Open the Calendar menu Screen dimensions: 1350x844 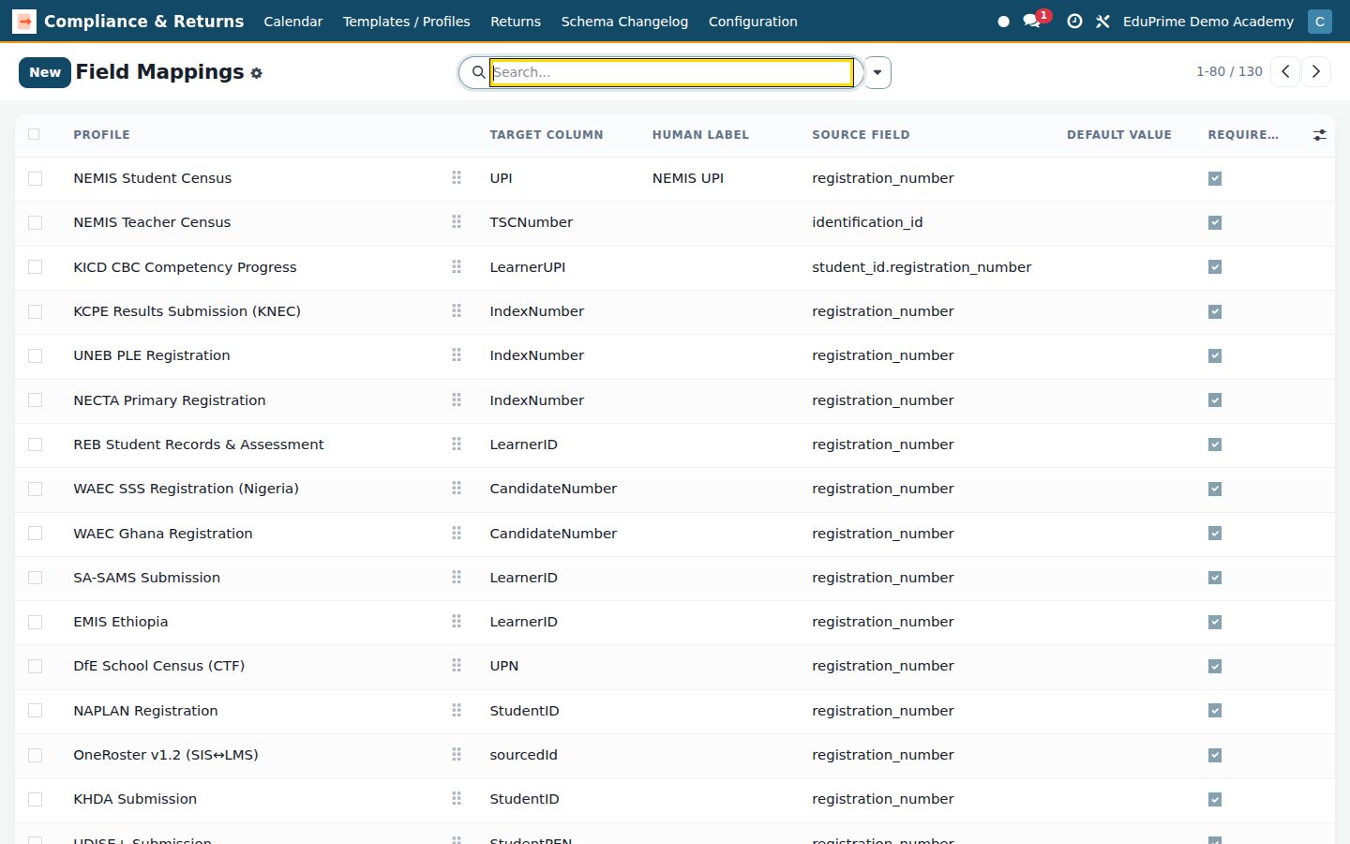pos(293,21)
